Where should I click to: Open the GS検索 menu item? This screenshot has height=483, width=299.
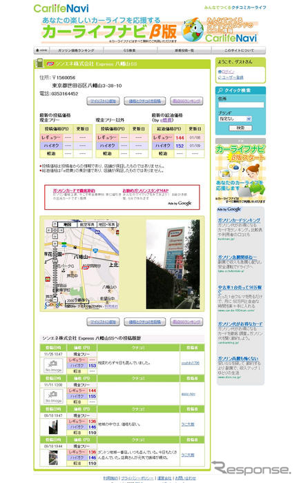(x=129, y=50)
